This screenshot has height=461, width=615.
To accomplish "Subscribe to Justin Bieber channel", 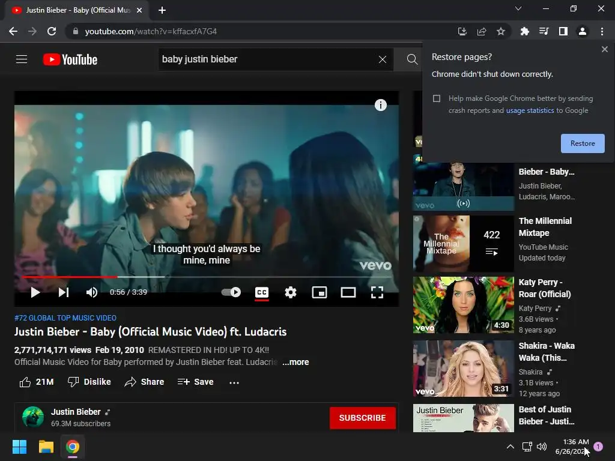I will 362,418.
